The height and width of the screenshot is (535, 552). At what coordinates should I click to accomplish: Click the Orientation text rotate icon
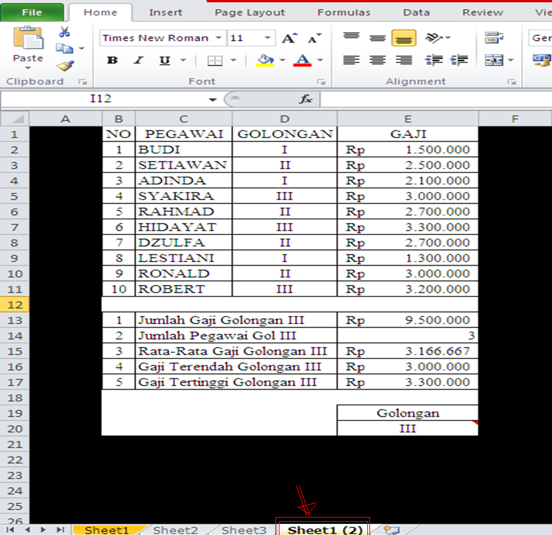tap(434, 38)
